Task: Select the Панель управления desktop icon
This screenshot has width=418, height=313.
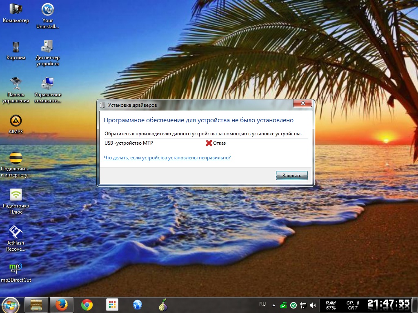Action: tap(16, 84)
